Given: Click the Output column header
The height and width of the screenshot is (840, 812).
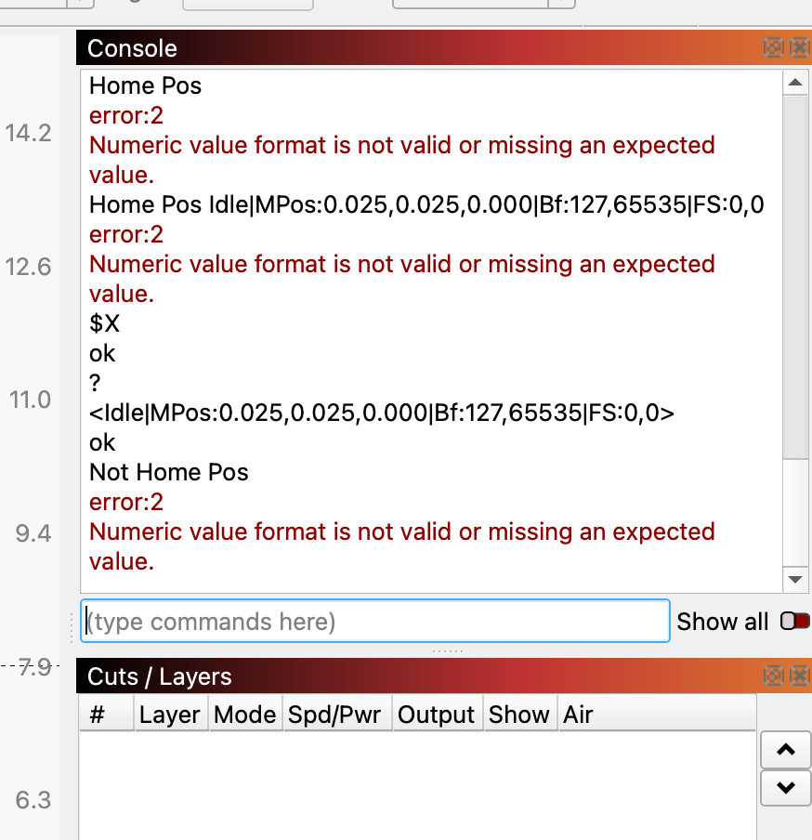Looking at the screenshot, I should [x=436, y=715].
